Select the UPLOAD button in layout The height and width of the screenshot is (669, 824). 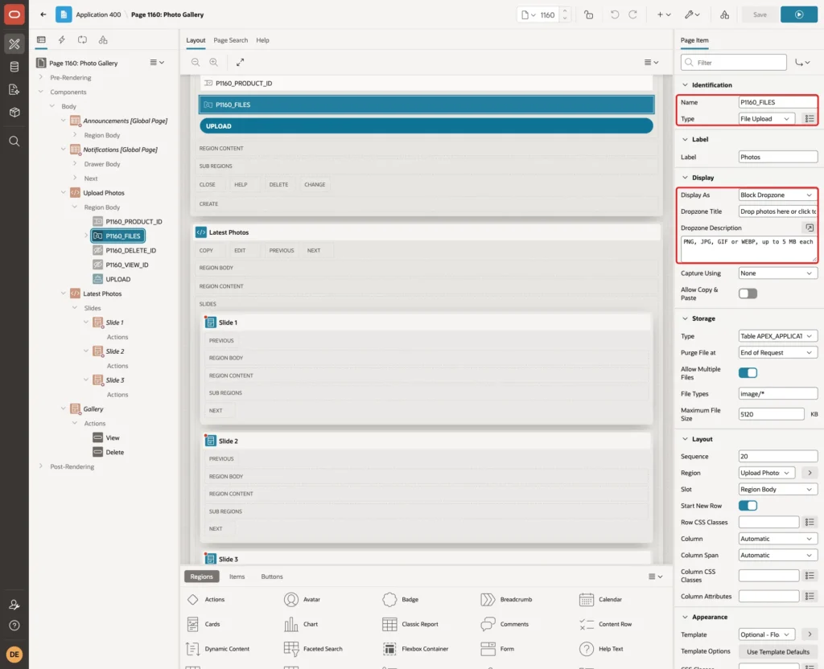tap(426, 126)
